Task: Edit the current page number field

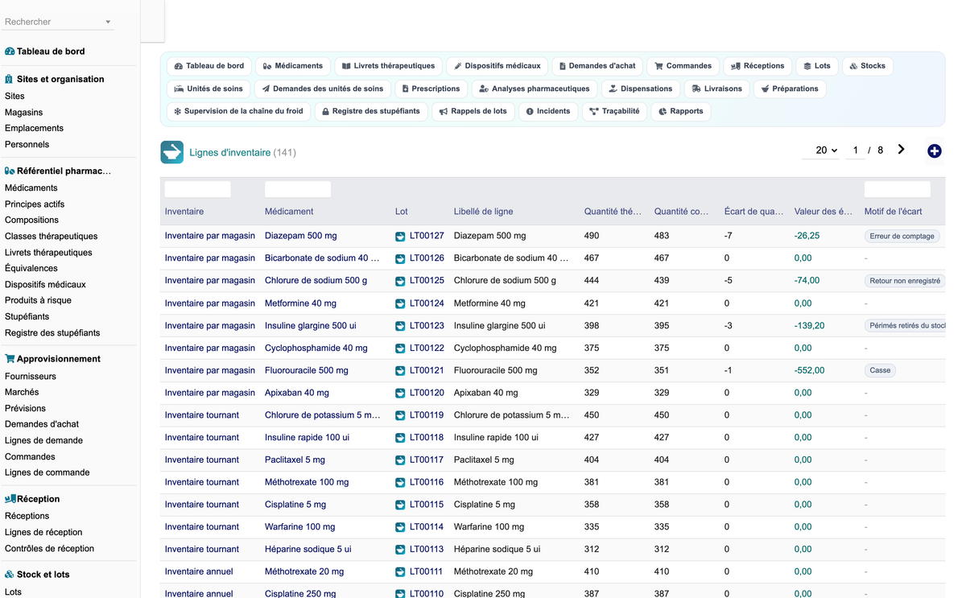Action: (855, 151)
